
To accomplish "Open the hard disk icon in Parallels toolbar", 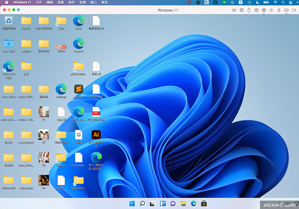I will pos(286,10).
